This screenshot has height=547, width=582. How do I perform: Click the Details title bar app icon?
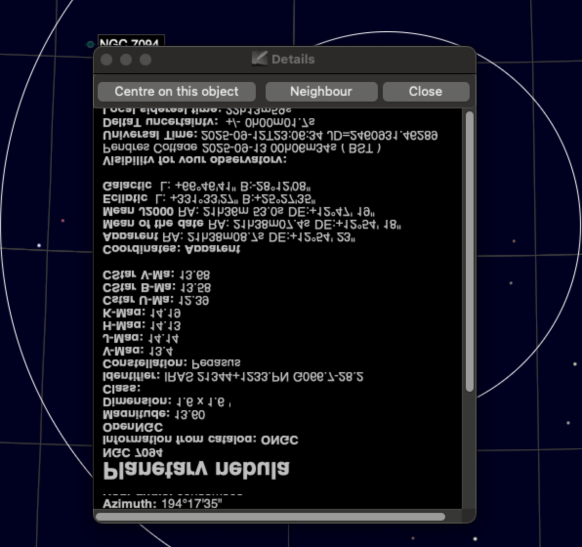[x=259, y=59]
